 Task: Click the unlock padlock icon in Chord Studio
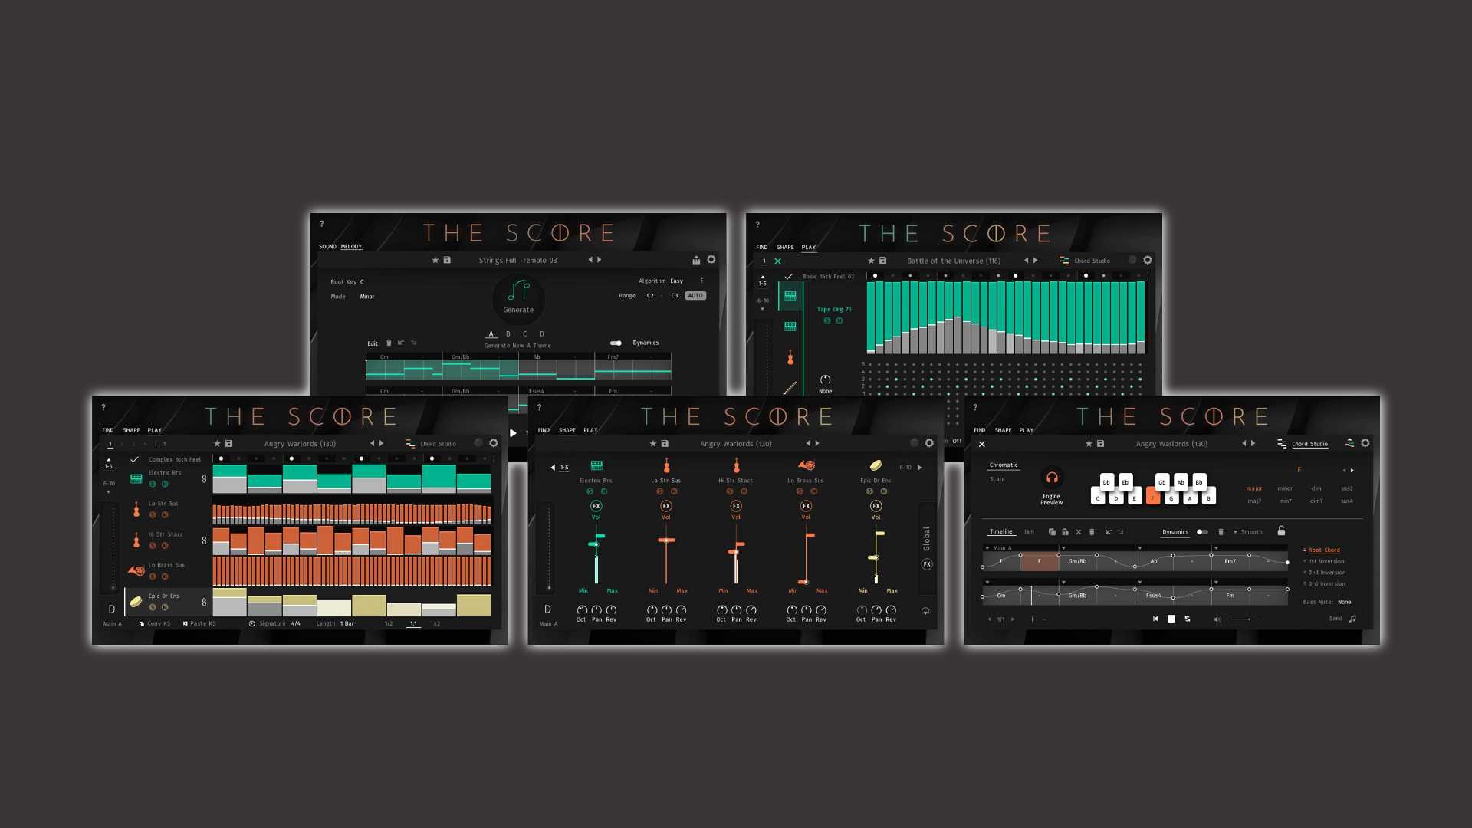click(1281, 531)
